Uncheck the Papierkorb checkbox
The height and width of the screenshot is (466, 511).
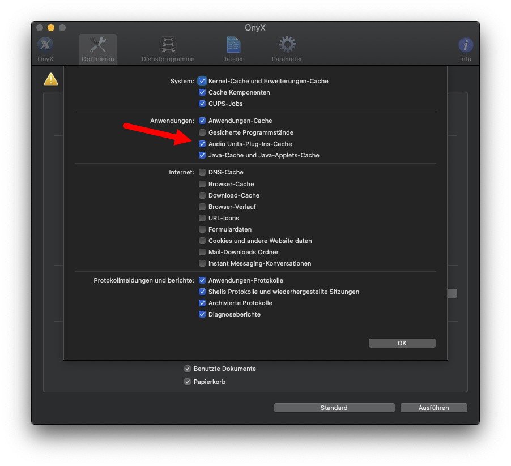tap(188, 381)
